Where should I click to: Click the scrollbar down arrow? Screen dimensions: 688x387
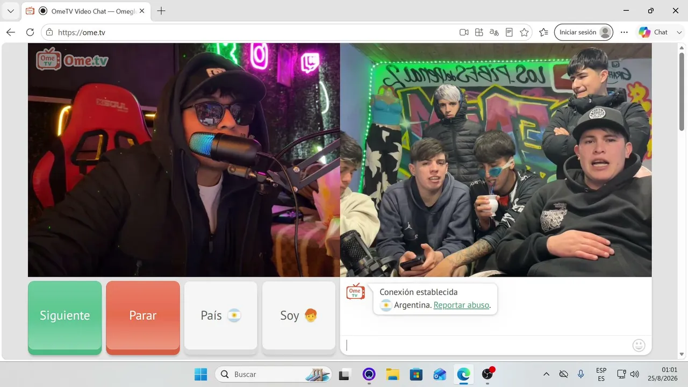[682, 354]
